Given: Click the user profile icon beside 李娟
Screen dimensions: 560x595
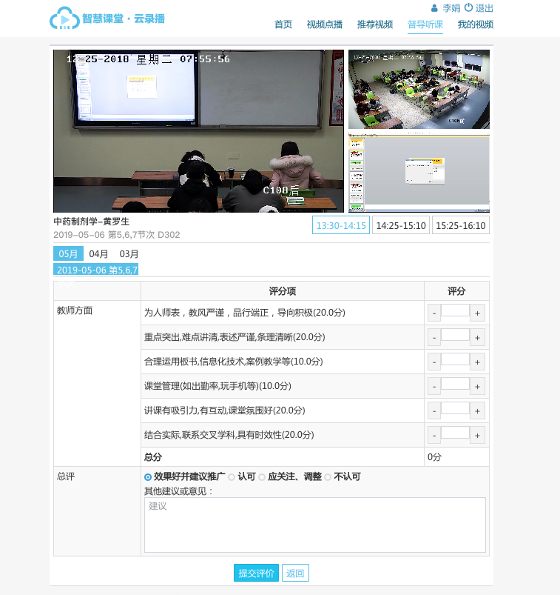Looking at the screenshot, I should pos(434,8).
